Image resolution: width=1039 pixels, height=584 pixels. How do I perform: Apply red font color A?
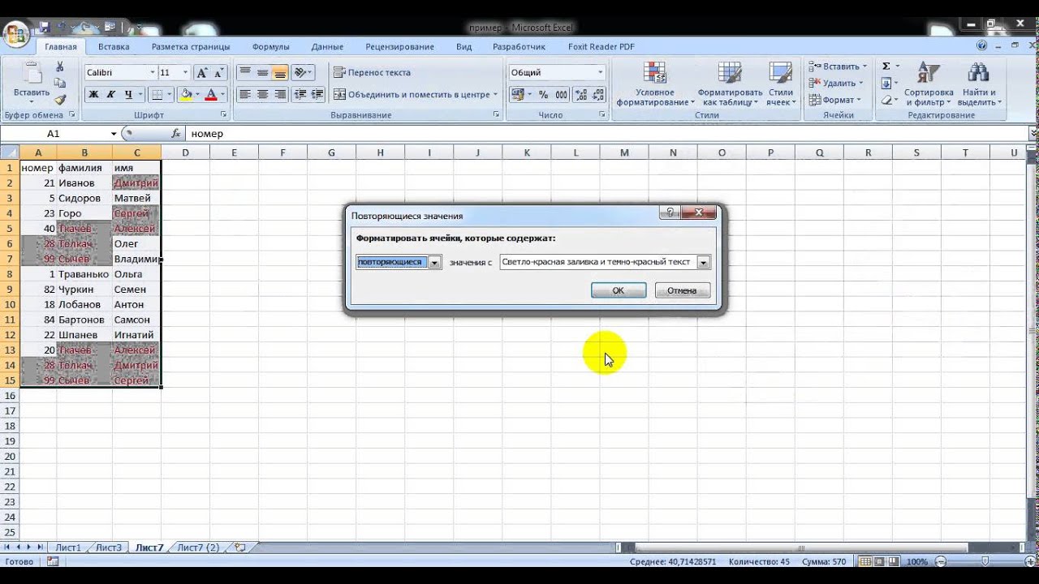click(211, 95)
